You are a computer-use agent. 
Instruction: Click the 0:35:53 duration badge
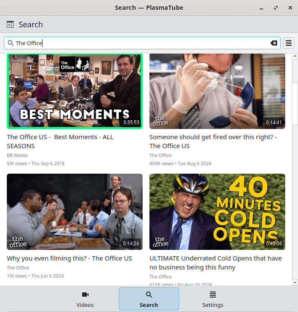(x=131, y=122)
